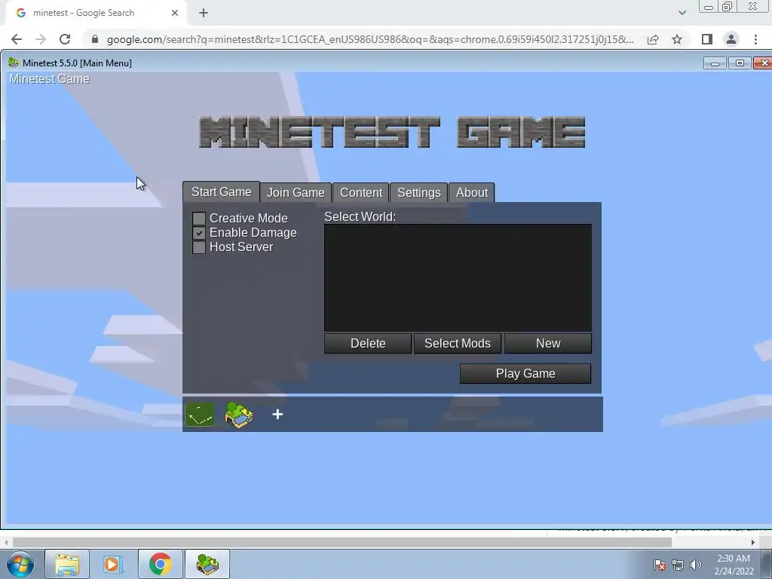Open Select Mods for the world
772x579 pixels.
pos(458,343)
